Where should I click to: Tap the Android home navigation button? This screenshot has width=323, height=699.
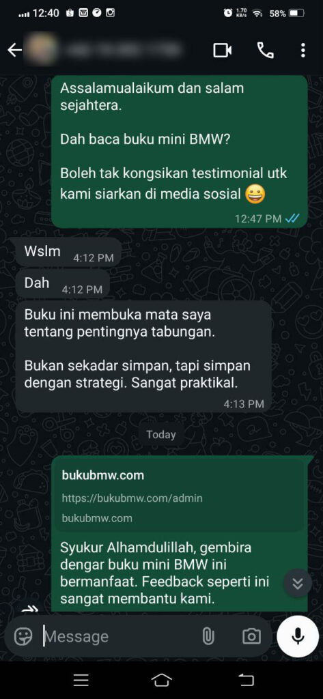(x=161, y=680)
